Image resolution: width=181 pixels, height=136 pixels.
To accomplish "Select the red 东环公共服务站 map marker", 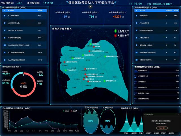I will click(84, 79).
